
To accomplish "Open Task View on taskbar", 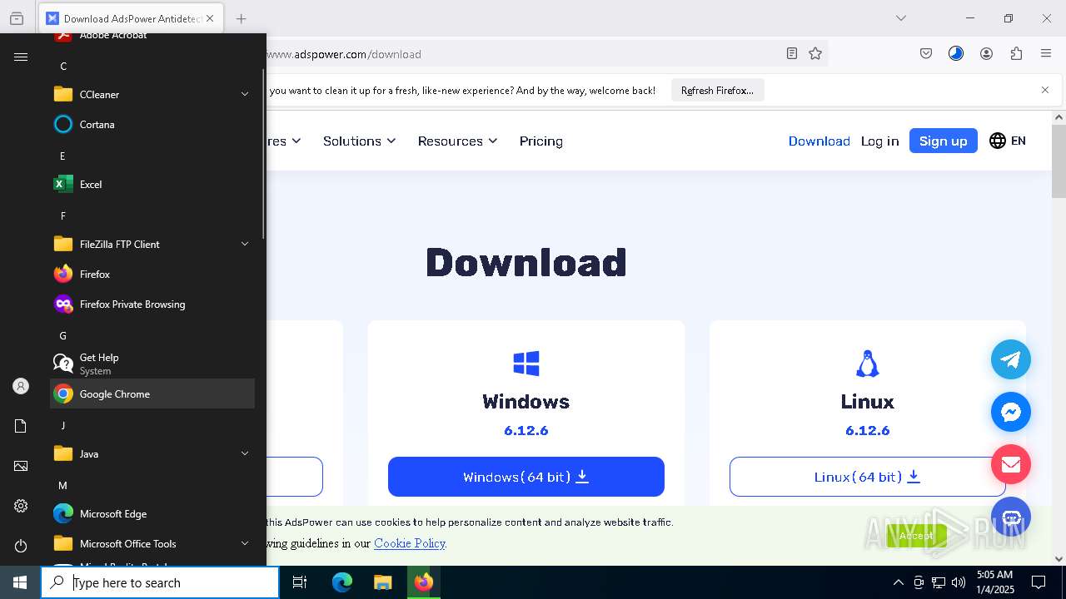I will pyautogui.click(x=300, y=582).
